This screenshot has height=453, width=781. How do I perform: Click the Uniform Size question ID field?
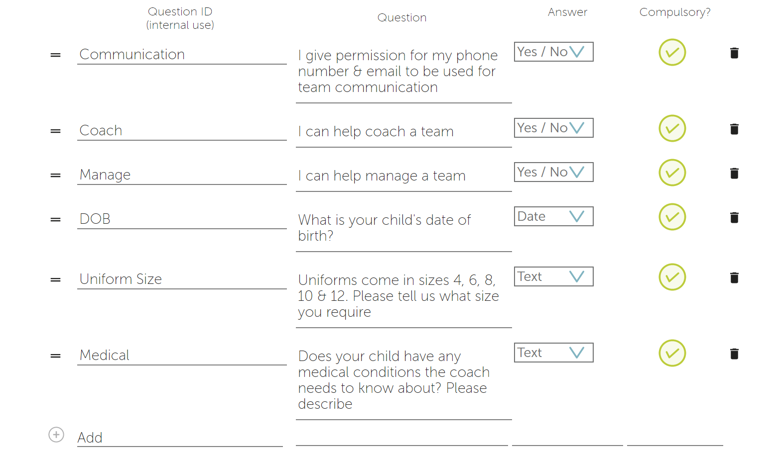click(182, 279)
